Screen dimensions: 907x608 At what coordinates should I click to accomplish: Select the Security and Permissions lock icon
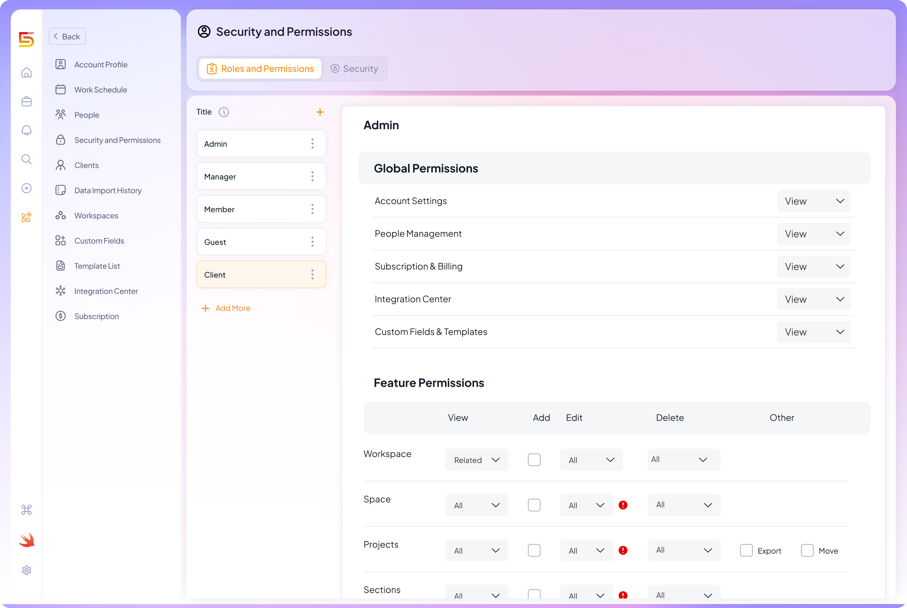[x=61, y=140]
